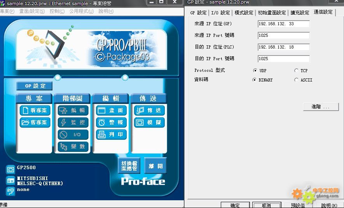
Task: Open the 控制(C) menu
Action: [x=57, y=11]
